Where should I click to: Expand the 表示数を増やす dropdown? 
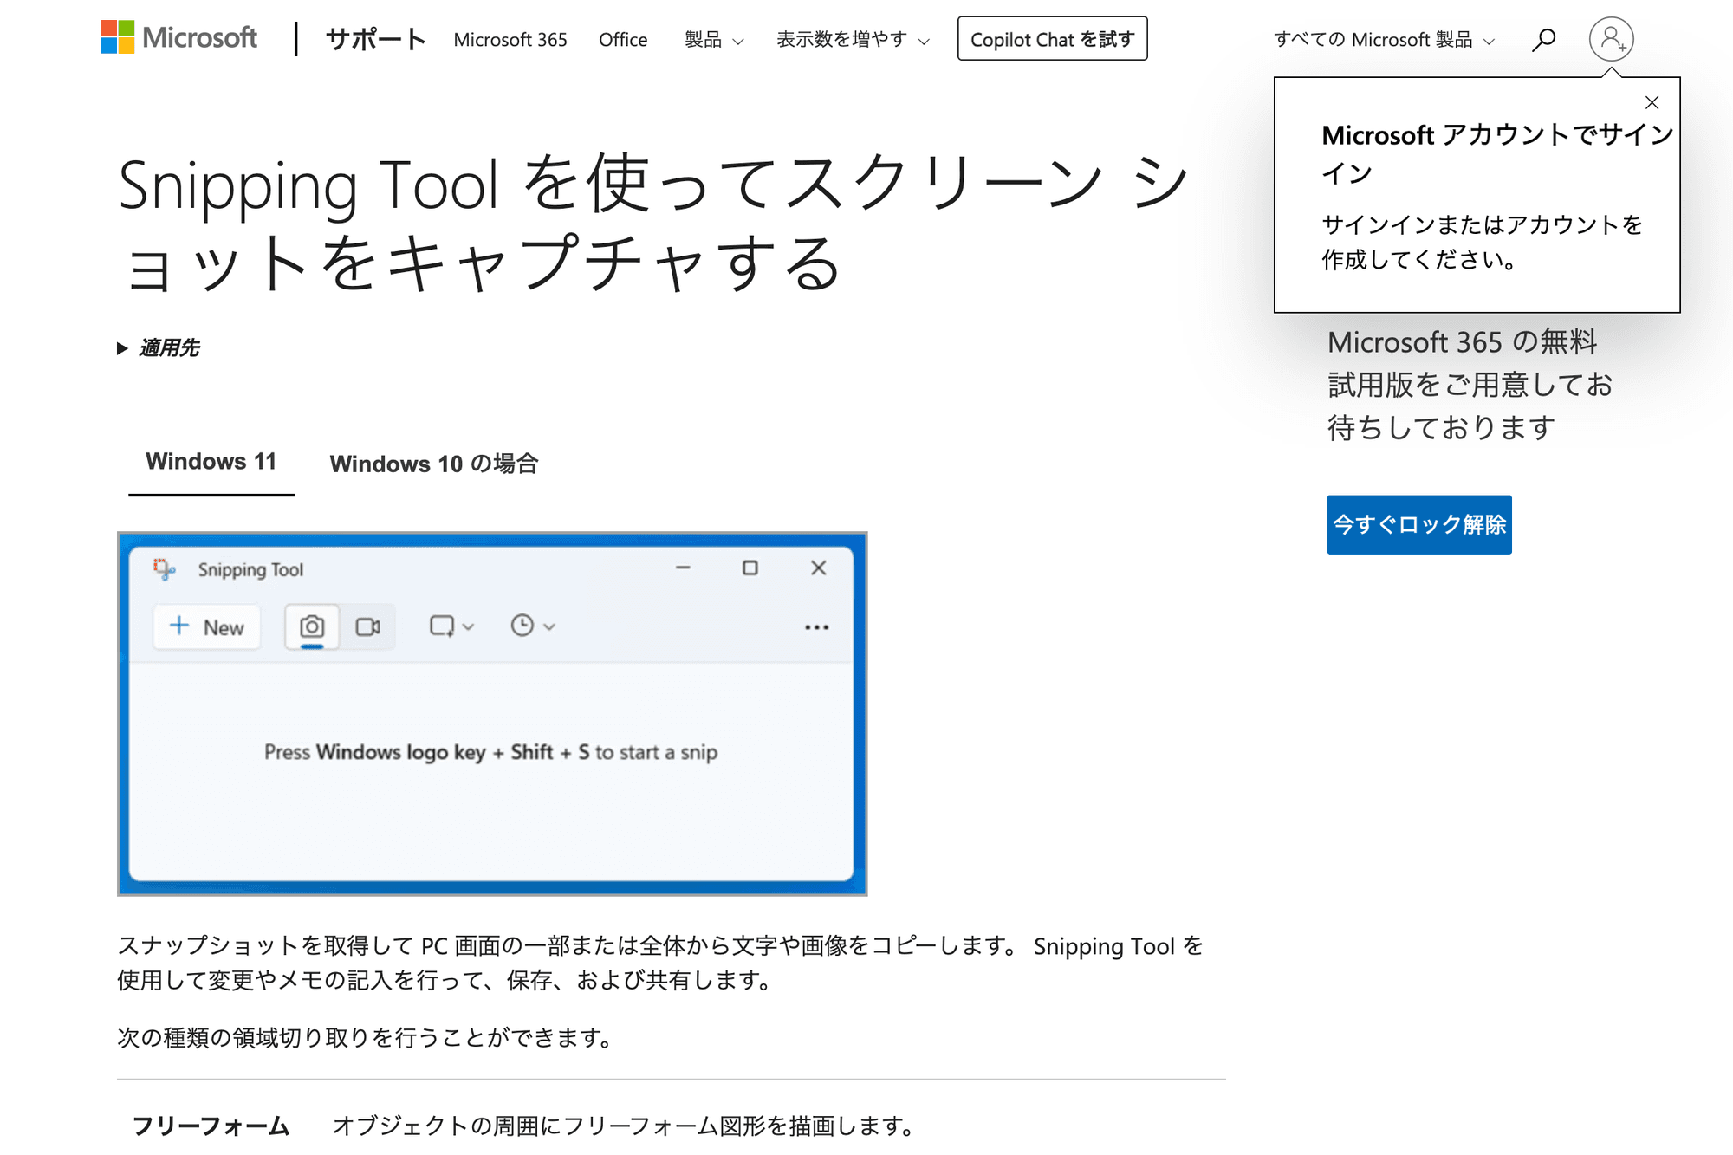click(x=853, y=40)
